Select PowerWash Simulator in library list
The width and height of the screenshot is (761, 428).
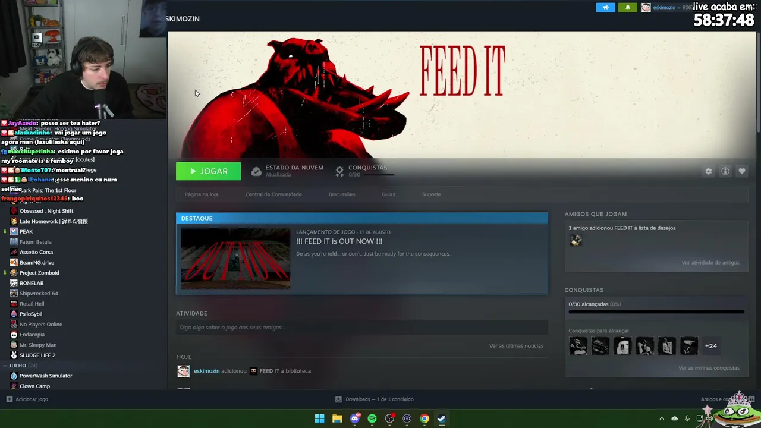(46, 376)
